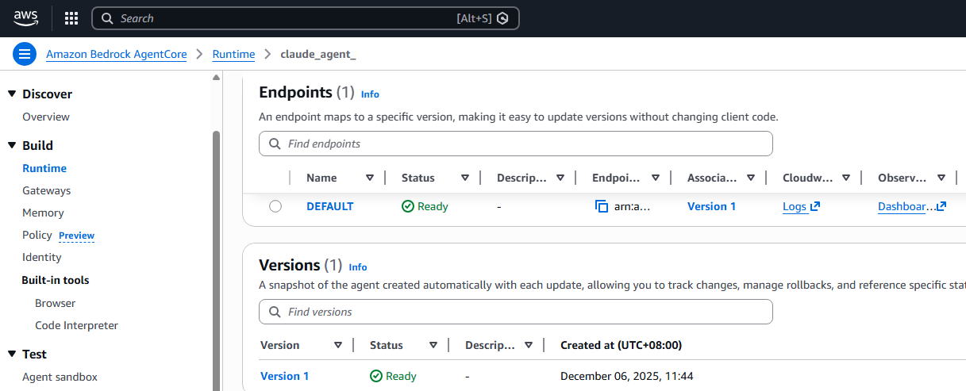Viewport: 966px width, 391px height.
Task: Toggle the hamburger navigation menu button
Action: 25,54
